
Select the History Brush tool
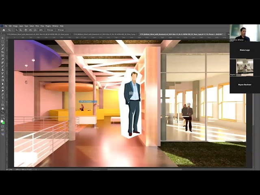3,73
